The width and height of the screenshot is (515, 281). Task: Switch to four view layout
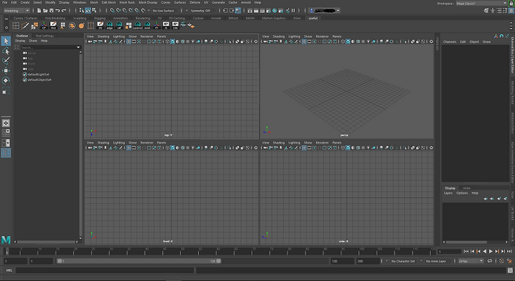pos(6,133)
